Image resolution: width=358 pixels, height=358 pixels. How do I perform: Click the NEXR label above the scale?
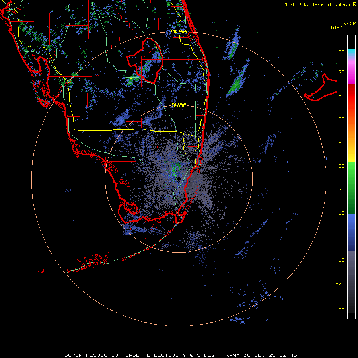click(x=349, y=23)
